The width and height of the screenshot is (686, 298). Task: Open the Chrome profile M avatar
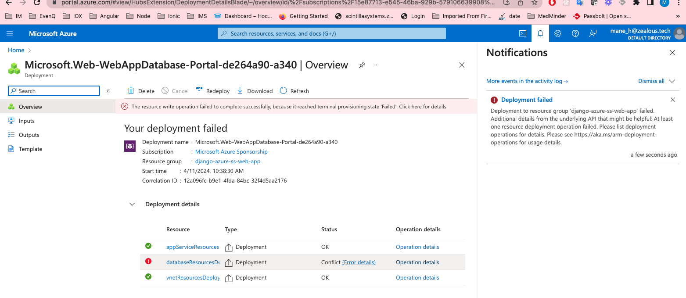(664, 3)
